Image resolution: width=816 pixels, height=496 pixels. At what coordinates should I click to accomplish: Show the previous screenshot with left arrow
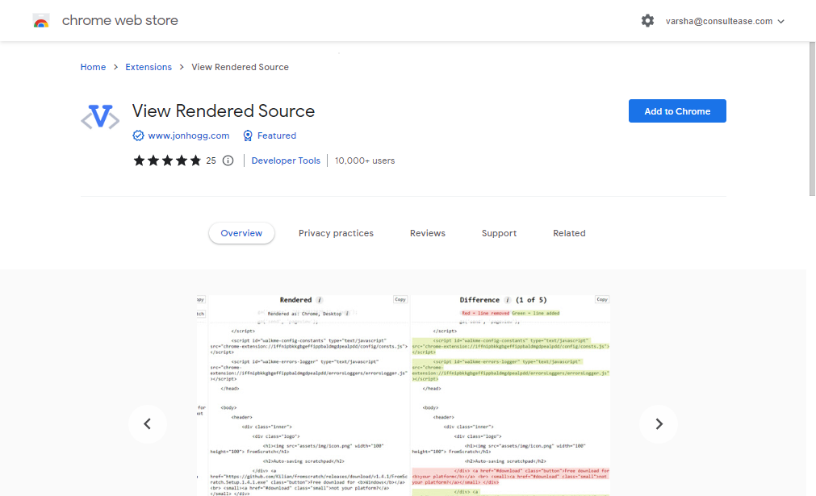[x=148, y=424]
